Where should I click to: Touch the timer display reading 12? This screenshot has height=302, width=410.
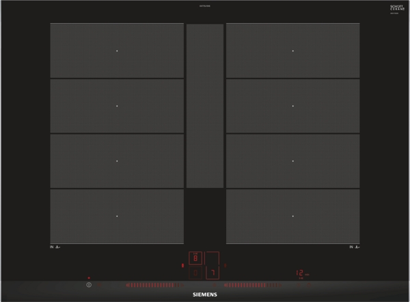pos(299,273)
